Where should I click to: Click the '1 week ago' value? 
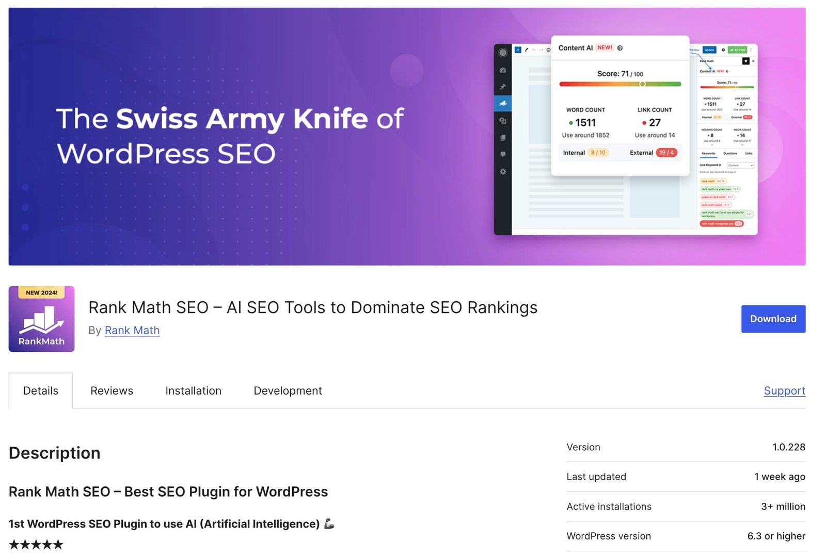[780, 477]
